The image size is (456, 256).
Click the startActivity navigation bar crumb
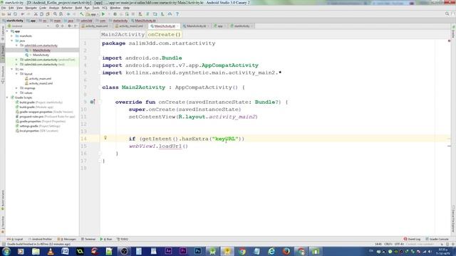[x=13, y=21]
